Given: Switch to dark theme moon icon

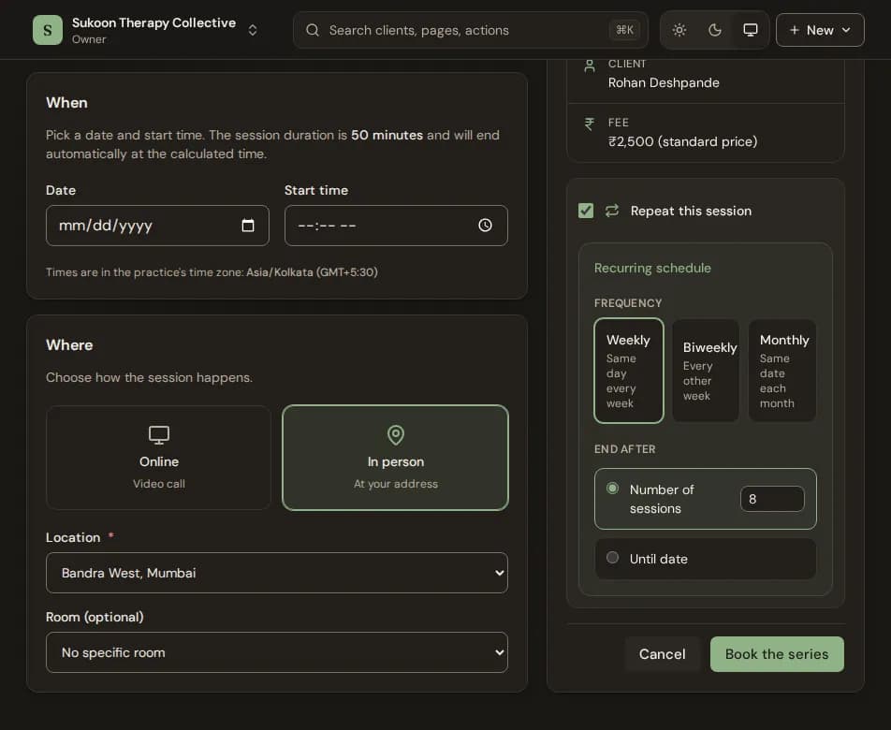Looking at the screenshot, I should tap(715, 30).
